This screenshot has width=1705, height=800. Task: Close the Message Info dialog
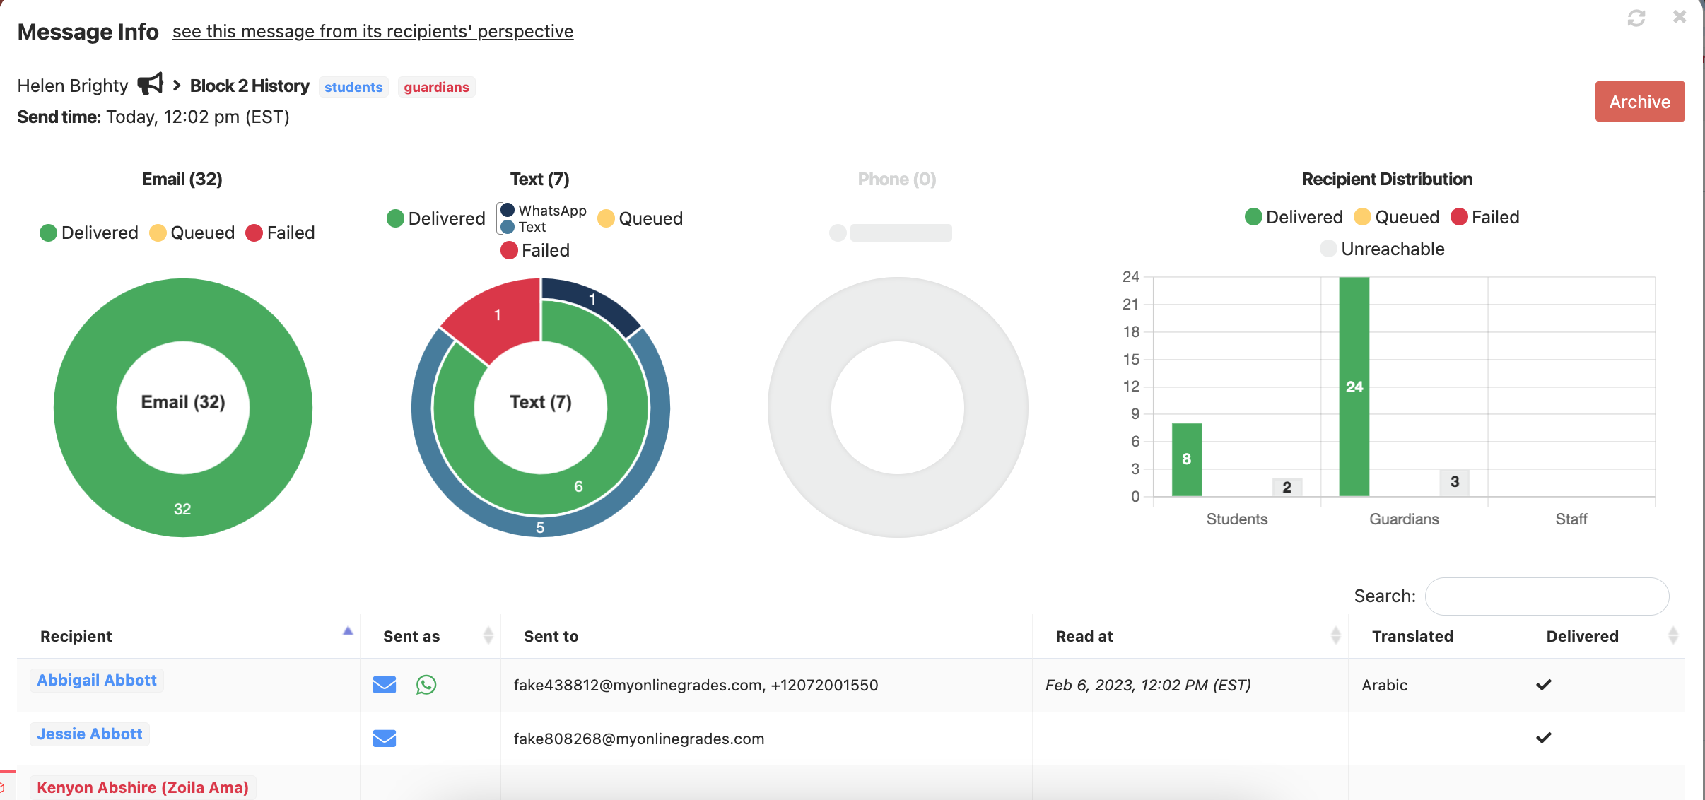pos(1680,16)
